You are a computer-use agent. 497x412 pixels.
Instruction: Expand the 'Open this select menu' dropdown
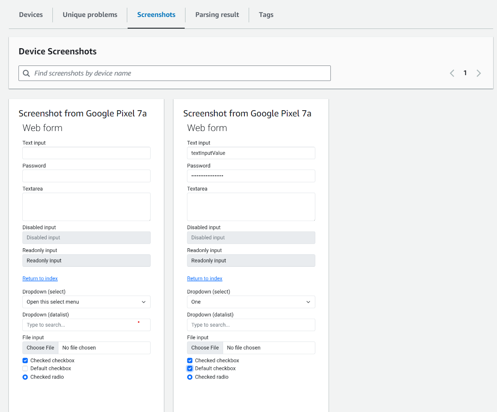pyautogui.click(x=86, y=302)
